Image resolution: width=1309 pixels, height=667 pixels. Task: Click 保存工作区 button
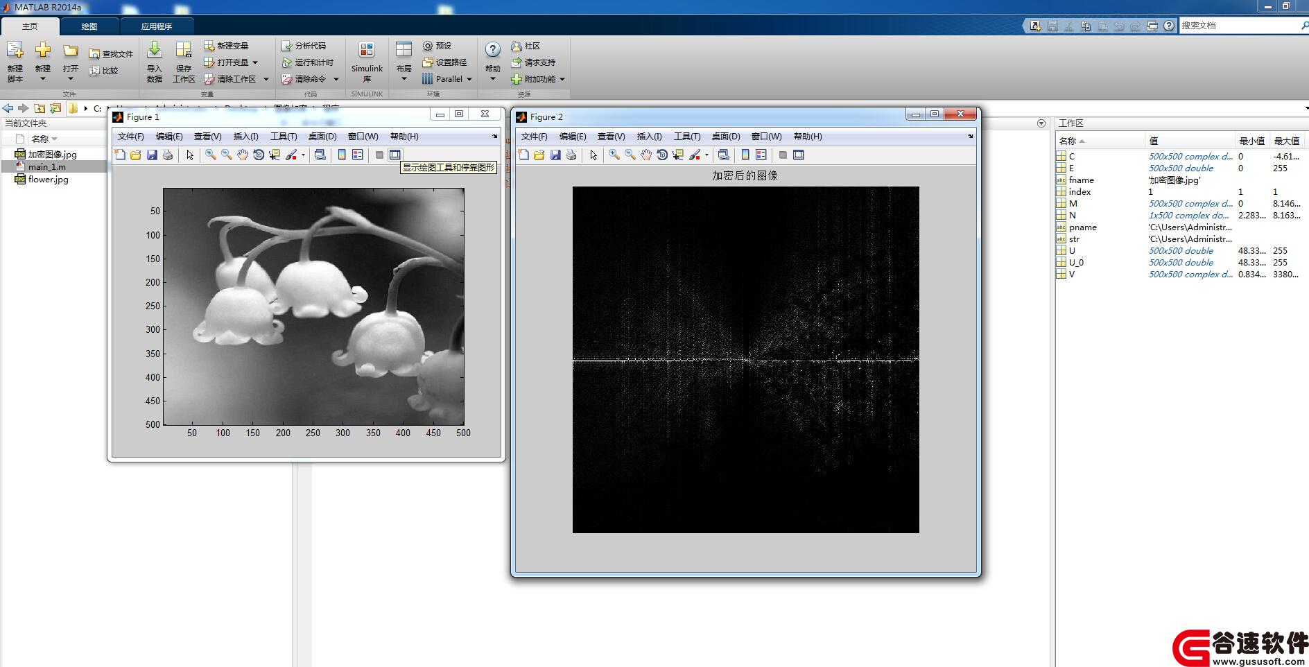(x=184, y=62)
